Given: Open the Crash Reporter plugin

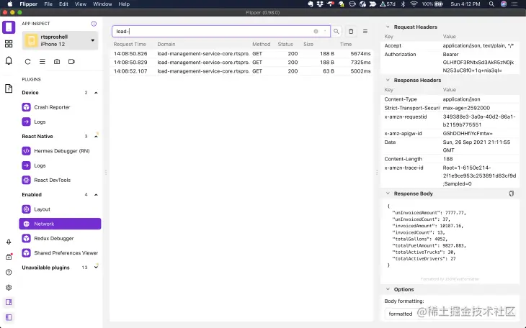Looking at the screenshot, I should tap(60, 107).
